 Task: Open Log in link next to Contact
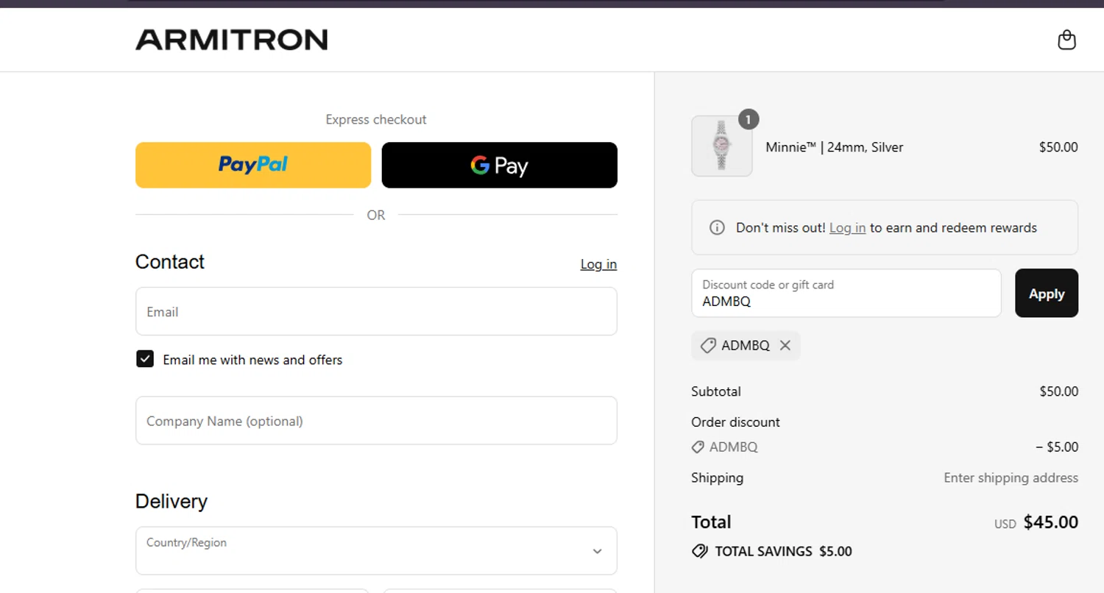pos(598,264)
